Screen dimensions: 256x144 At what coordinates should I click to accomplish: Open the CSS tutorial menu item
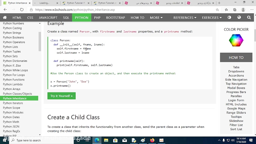click(x=30, y=17)
